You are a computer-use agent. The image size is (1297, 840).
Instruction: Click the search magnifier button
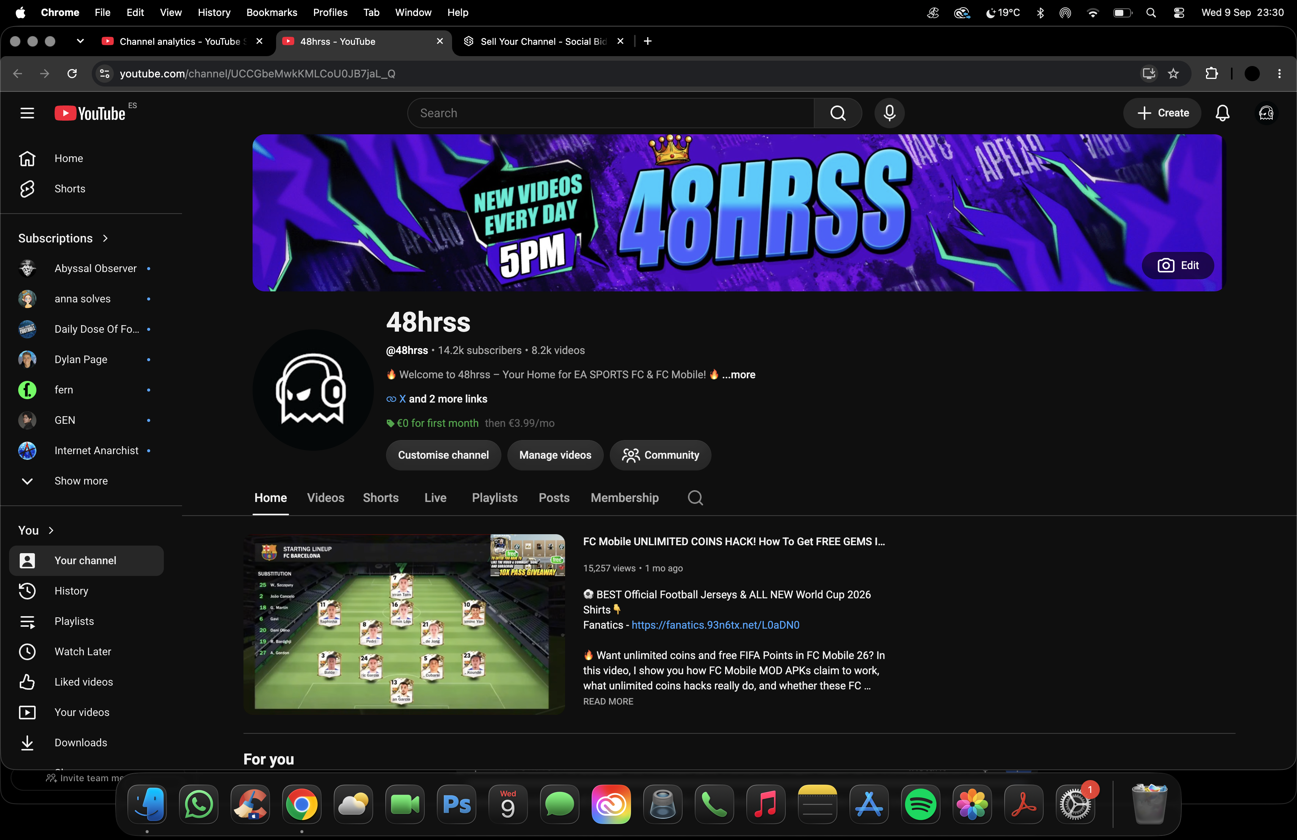[838, 113]
